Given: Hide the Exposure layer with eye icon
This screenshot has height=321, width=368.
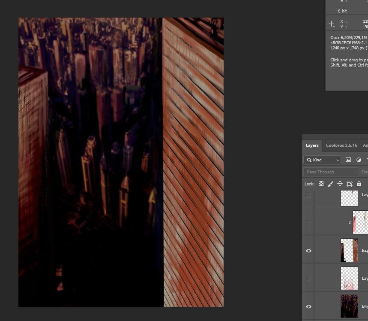Looking at the screenshot, I should point(308,251).
